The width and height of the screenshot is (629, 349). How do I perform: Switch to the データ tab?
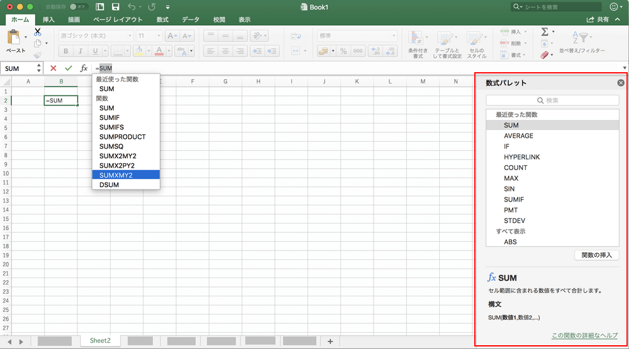click(x=191, y=19)
